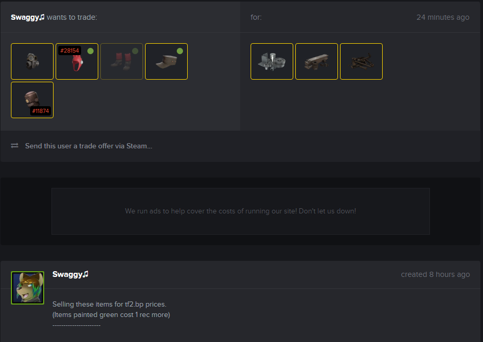Open Swaggy's profile from trade header
Viewport: 483px width, 342px height.
pos(28,17)
